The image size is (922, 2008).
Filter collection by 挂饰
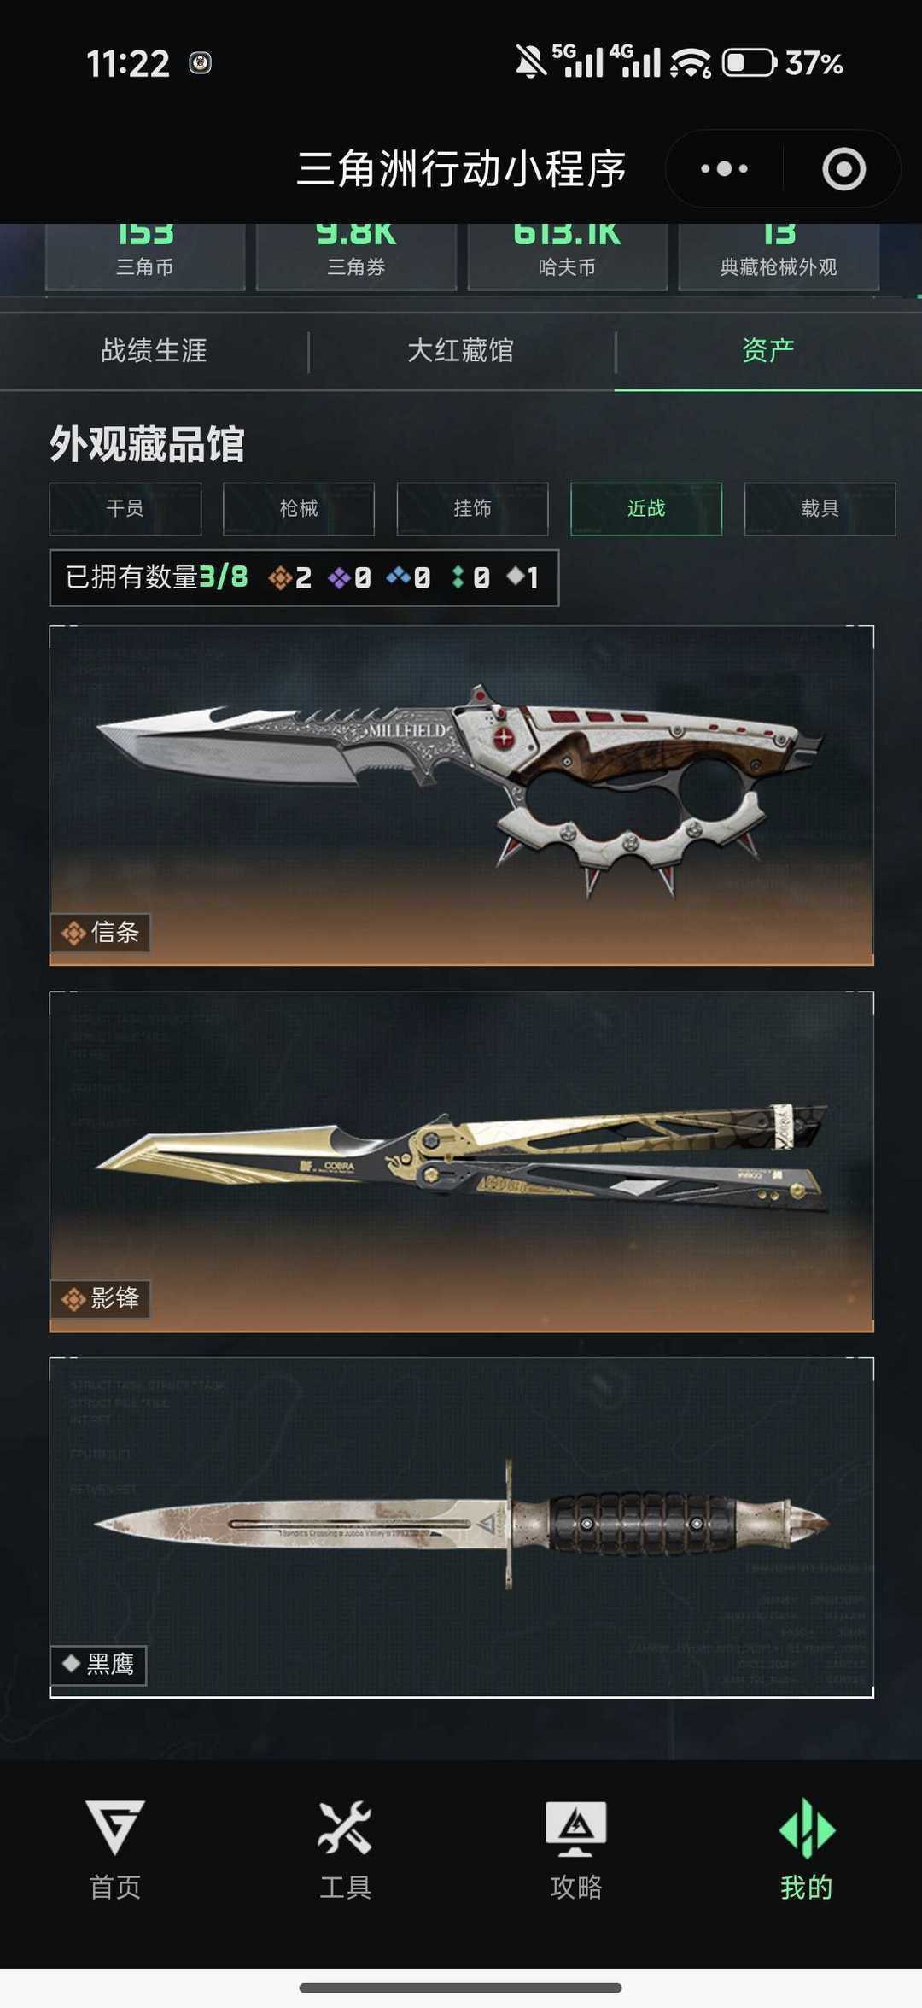tap(472, 509)
